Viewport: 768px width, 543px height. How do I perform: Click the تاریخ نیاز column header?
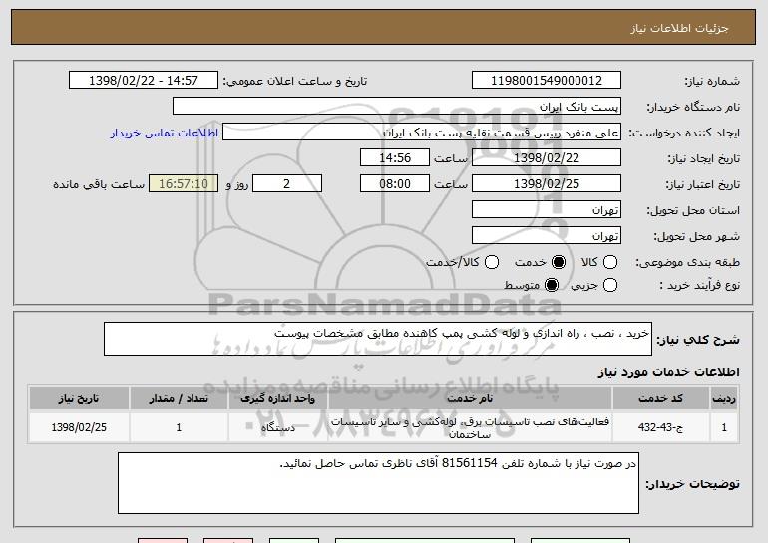[79, 399]
